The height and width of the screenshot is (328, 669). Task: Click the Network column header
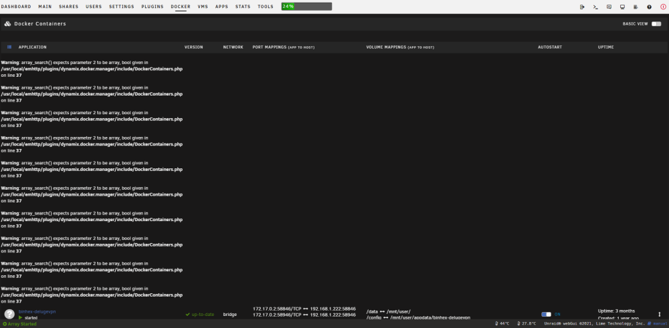point(233,47)
